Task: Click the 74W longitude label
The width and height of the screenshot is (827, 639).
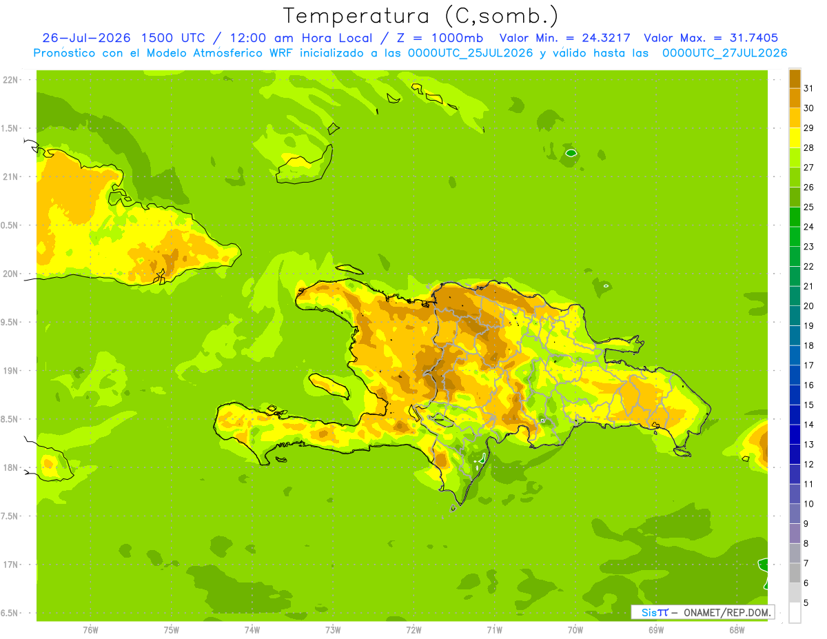Action: (252, 629)
